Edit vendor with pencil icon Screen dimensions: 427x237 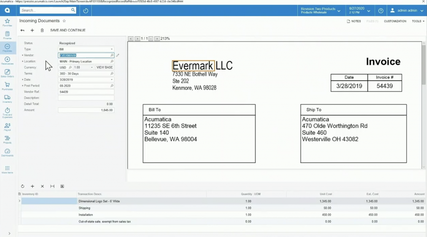pos(118,55)
